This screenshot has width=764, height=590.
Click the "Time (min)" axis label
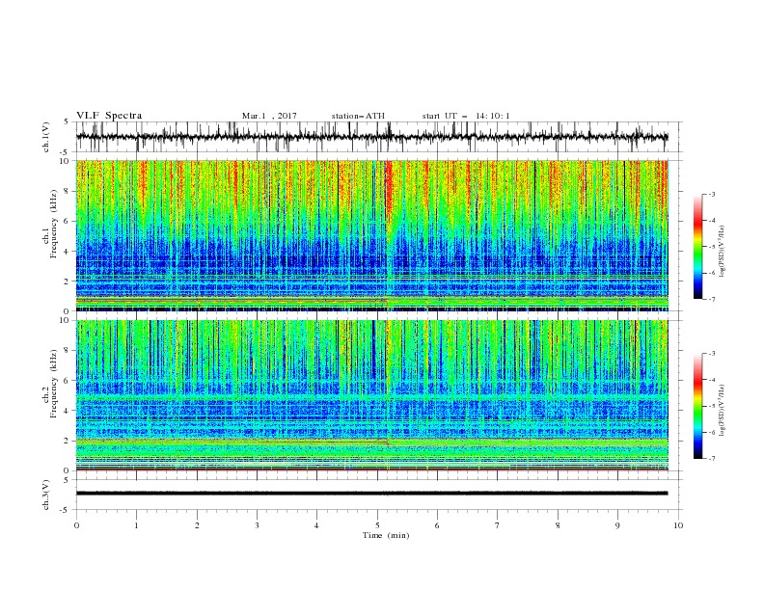[x=386, y=535]
